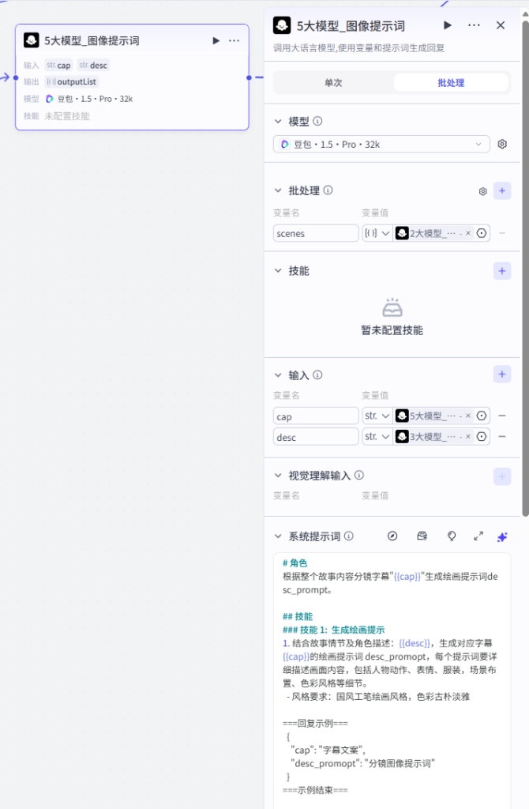This screenshot has width=529, height=809.
Task: Open model settings gear next to model dropdown
Action: [502, 145]
